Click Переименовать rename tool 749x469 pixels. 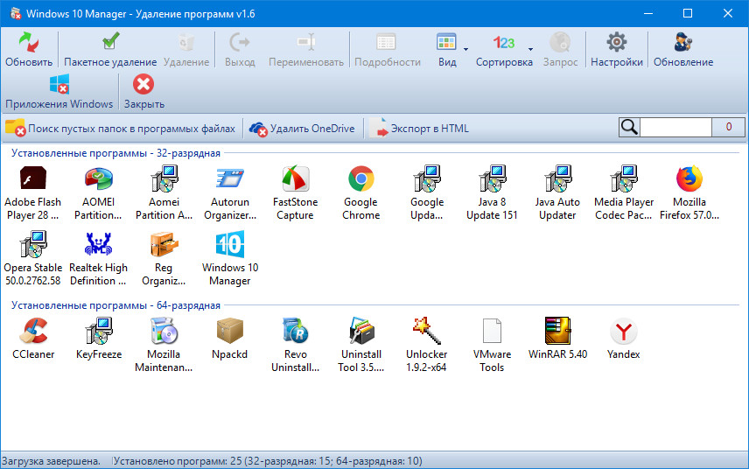[305, 49]
